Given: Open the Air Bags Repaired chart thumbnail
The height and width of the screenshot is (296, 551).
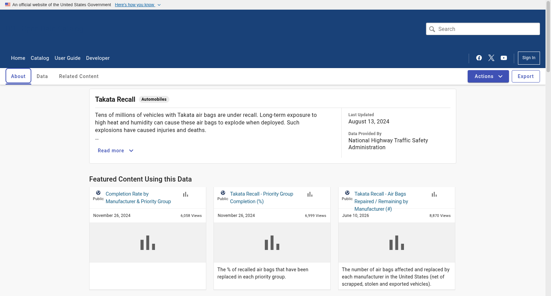Looking at the screenshot, I should pos(397,242).
